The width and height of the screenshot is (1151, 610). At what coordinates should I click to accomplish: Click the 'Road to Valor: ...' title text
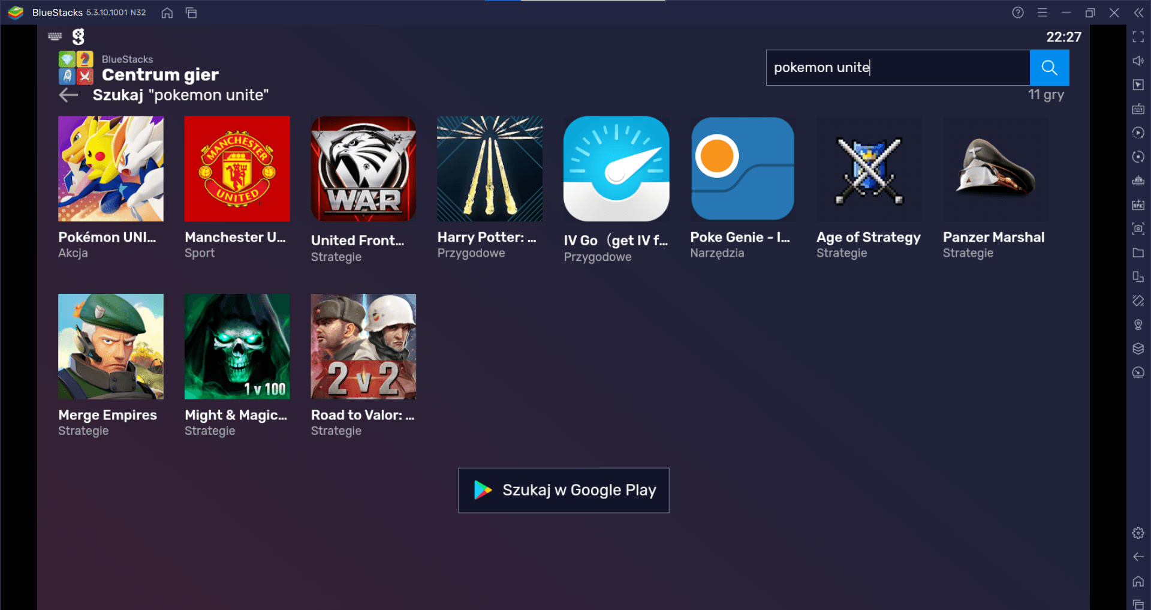[x=363, y=414]
